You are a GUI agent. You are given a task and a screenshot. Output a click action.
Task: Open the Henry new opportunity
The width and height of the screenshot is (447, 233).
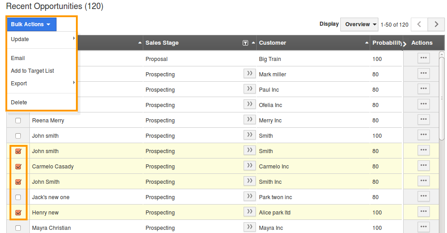point(45,213)
